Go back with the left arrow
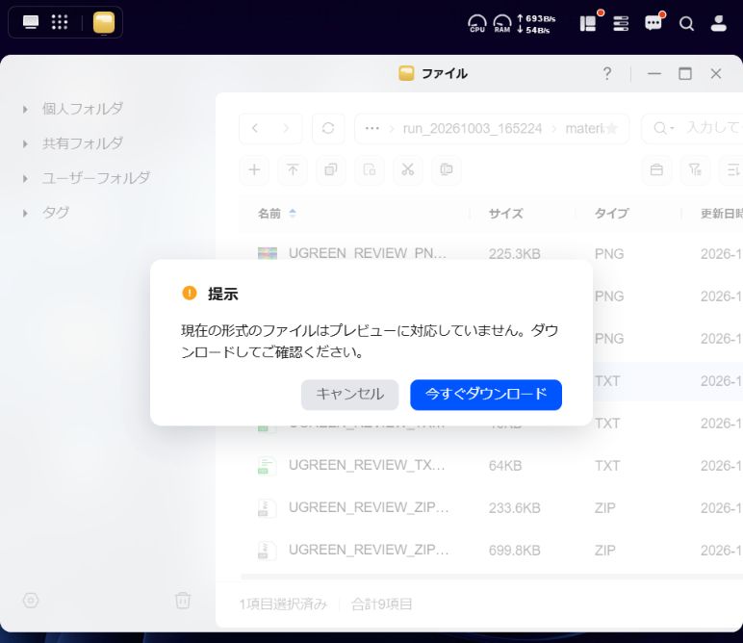This screenshot has width=743, height=643. pyautogui.click(x=255, y=128)
